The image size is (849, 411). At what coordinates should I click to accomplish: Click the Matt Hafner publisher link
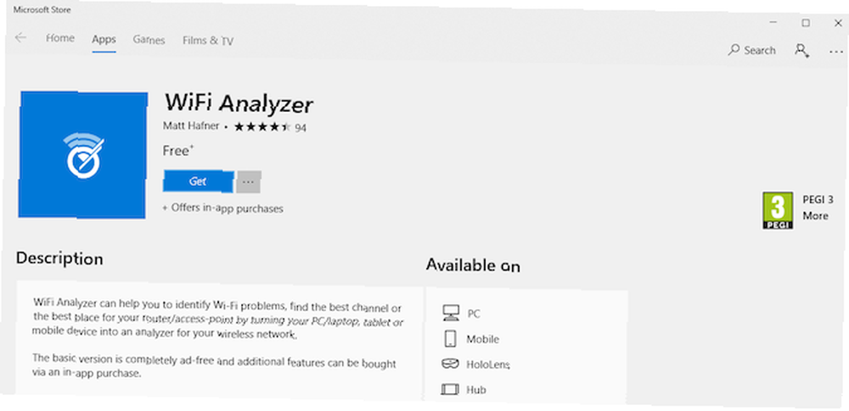pos(191,125)
